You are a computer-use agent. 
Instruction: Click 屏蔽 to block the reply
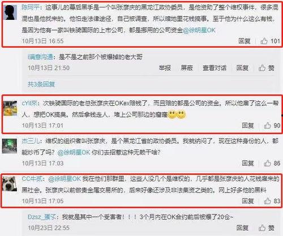(187, 68)
